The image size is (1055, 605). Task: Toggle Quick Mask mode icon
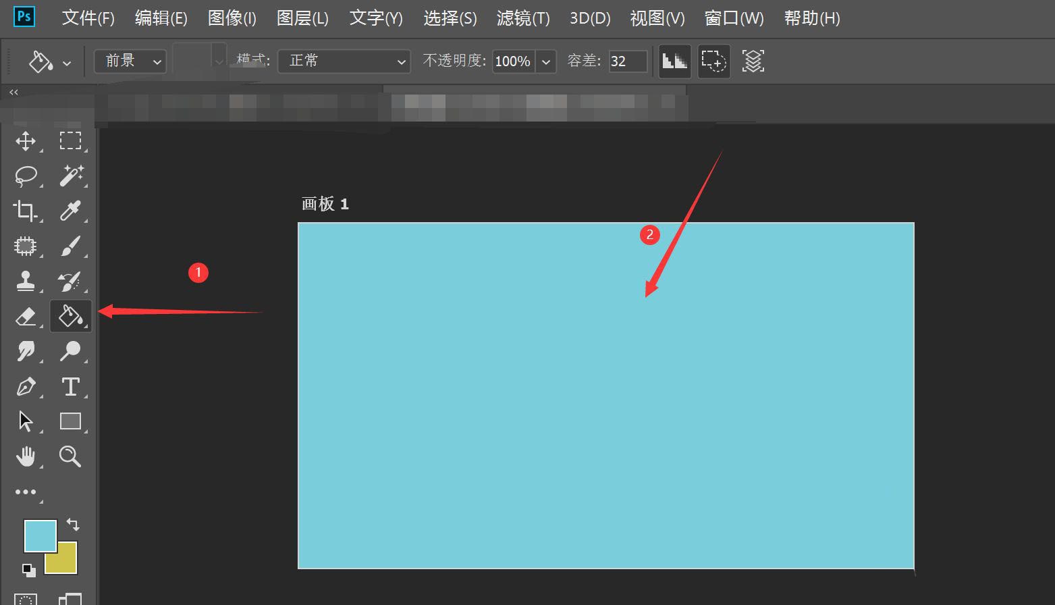coord(26,599)
